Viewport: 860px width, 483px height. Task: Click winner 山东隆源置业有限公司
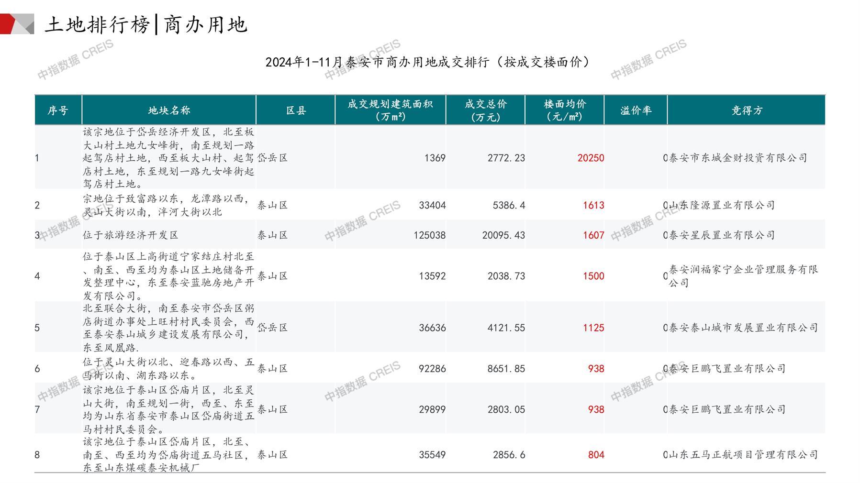[x=721, y=205]
